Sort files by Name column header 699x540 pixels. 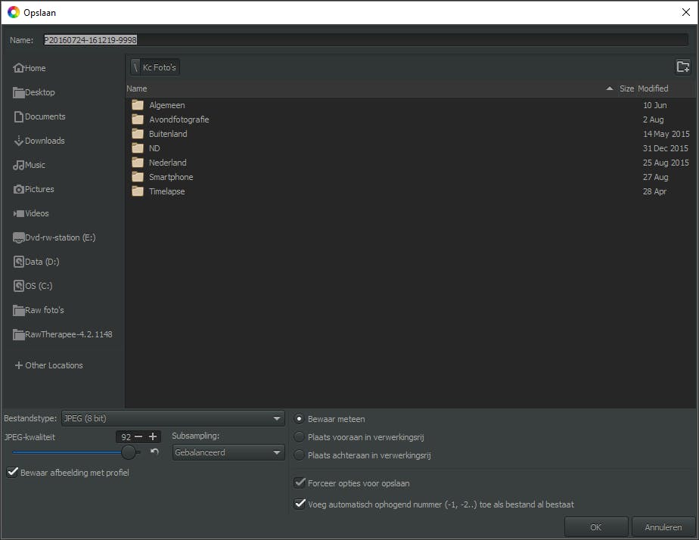coord(136,88)
